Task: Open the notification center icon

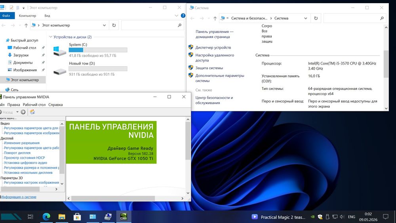Action: click(x=386, y=217)
